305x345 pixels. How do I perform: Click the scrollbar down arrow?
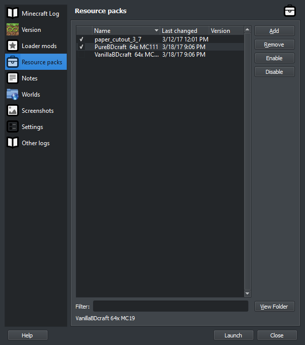coord(247,293)
